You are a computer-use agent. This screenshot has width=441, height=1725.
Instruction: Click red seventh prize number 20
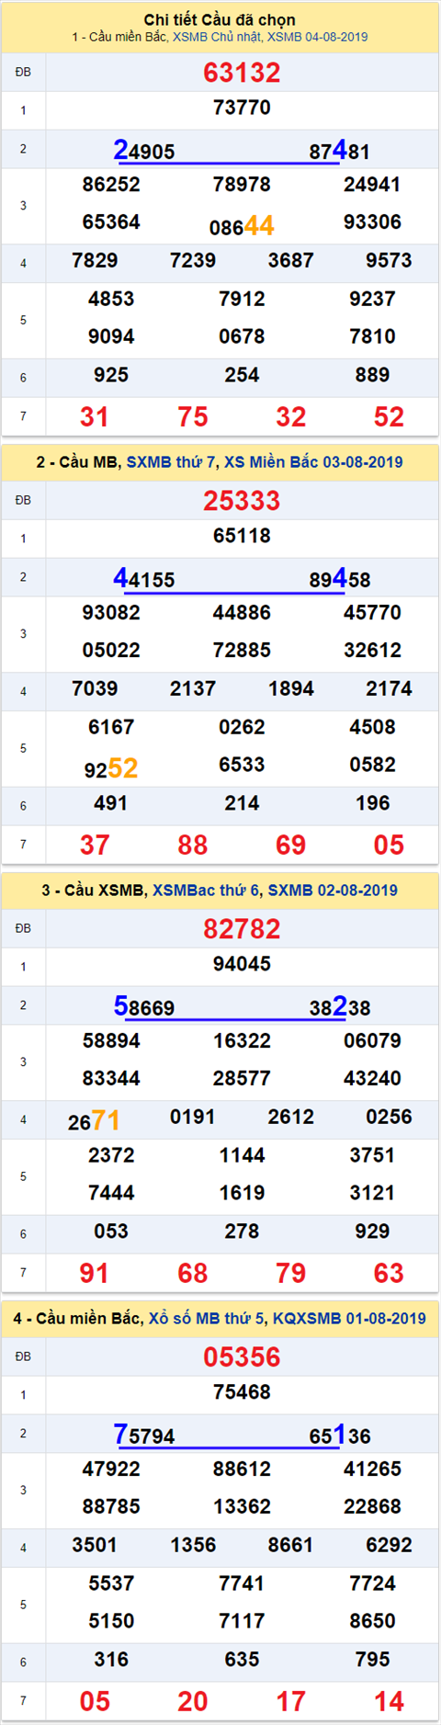tap(193, 1702)
